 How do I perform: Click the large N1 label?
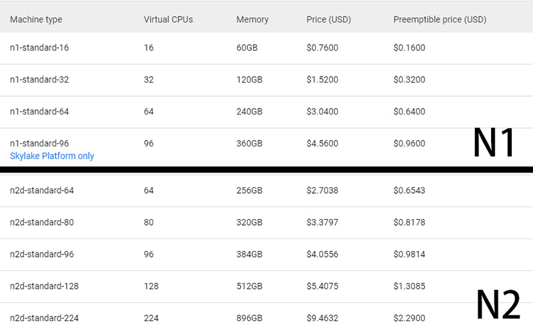(494, 143)
